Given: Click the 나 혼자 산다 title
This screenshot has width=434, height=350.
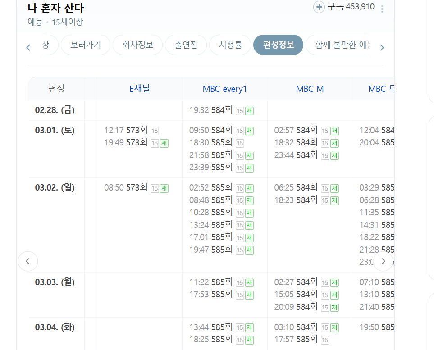Looking at the screenshot, I should pyautogui.click(x=55, y=8).
